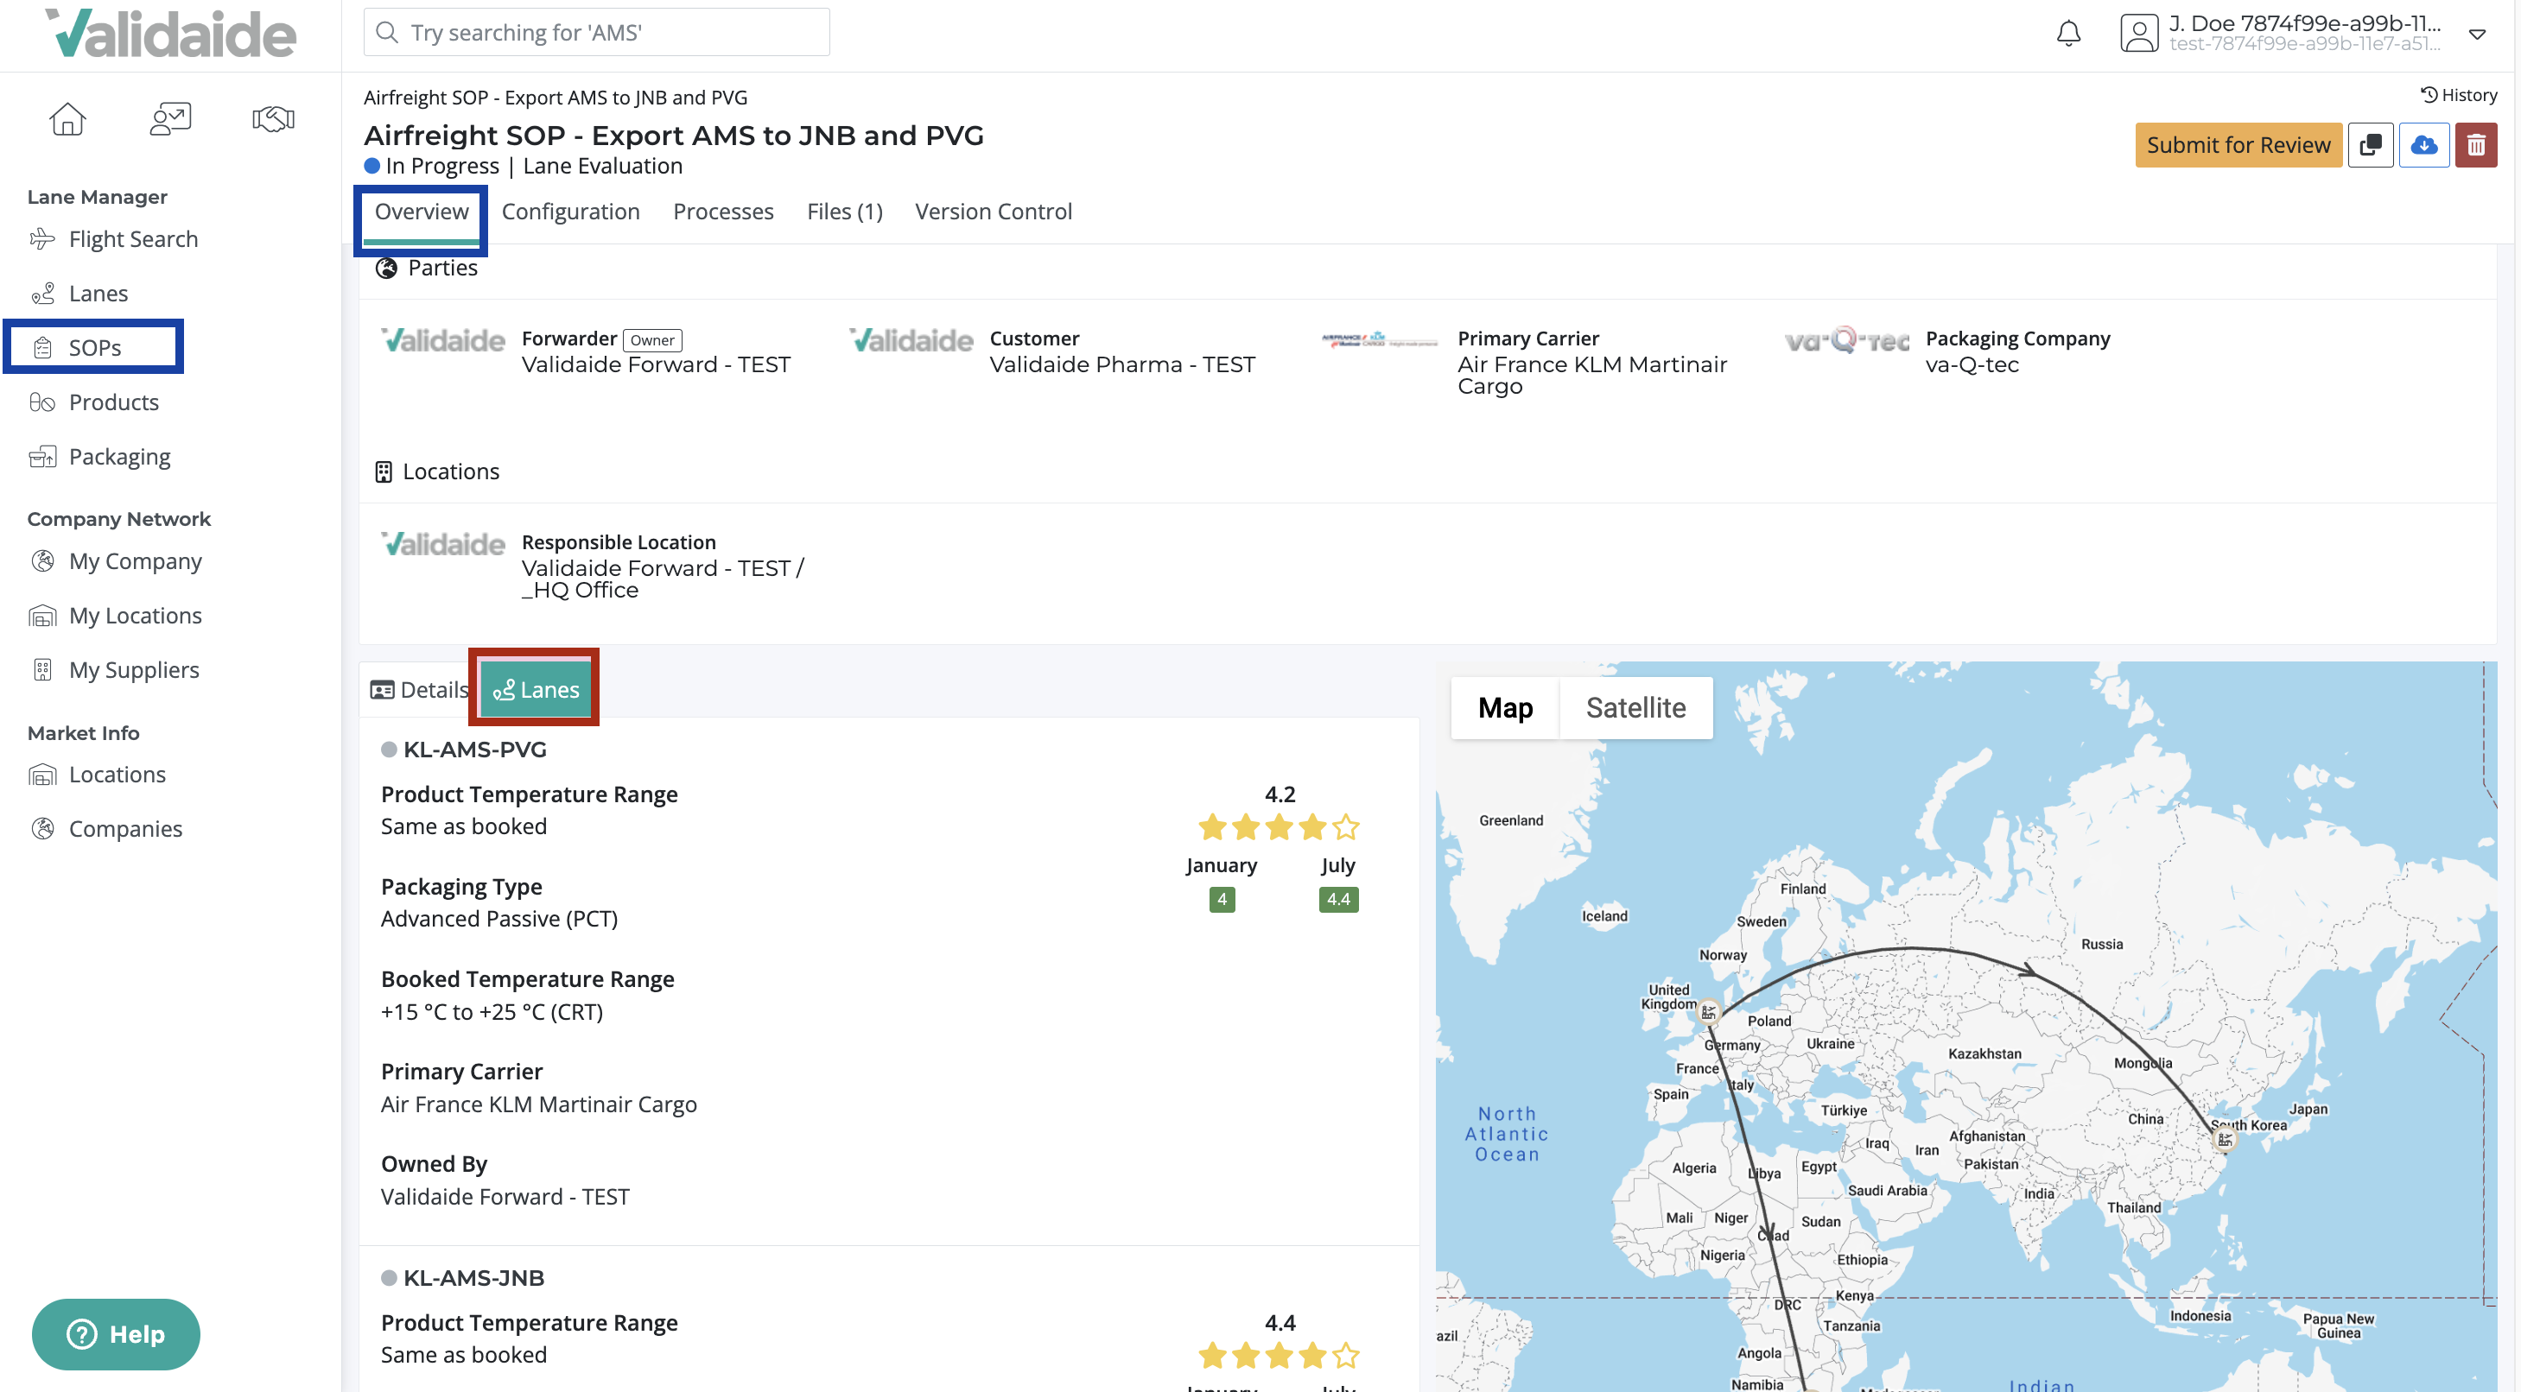Image resolution: width=2521 pixels, height=1392 pixels.
Task: Click the Validaide logo
Action: (170, 34)
